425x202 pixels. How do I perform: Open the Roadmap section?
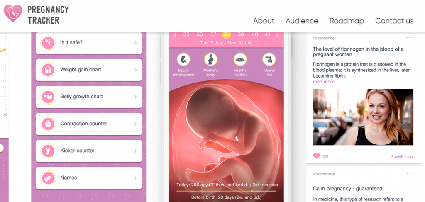pyautogui.click(x=347, y=21)
